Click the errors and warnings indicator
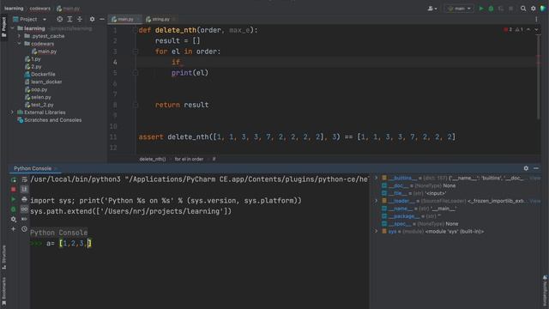This screenshot has height=309, width=549. pos(514,30)
